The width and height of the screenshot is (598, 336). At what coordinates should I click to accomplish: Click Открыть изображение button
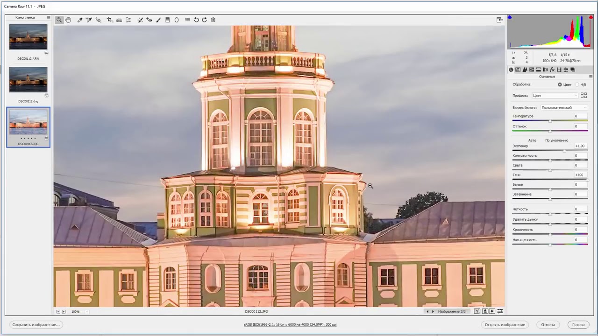505,324
